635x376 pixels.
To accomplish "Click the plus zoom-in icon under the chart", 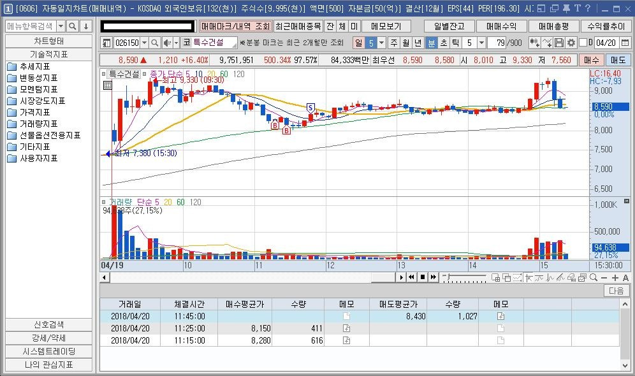I will coord(615,278).
